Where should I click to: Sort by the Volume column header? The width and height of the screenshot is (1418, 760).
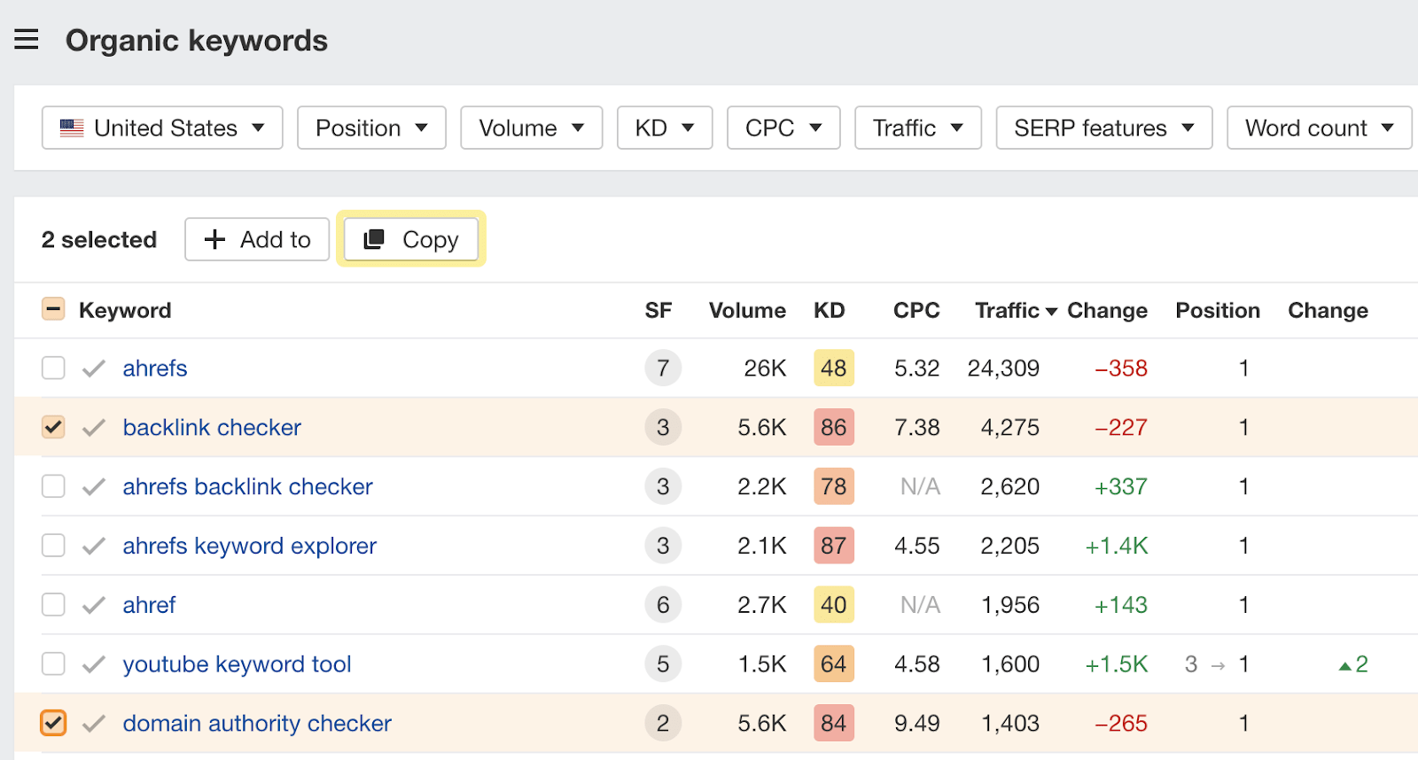[x=746, y=311]
